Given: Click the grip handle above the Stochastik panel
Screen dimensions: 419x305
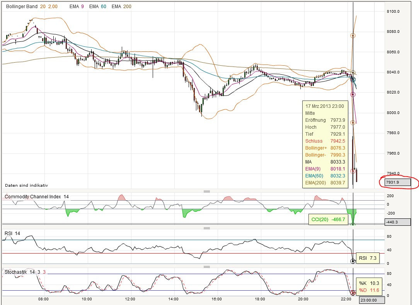Looking at the screenshot, I should (206, 267).
